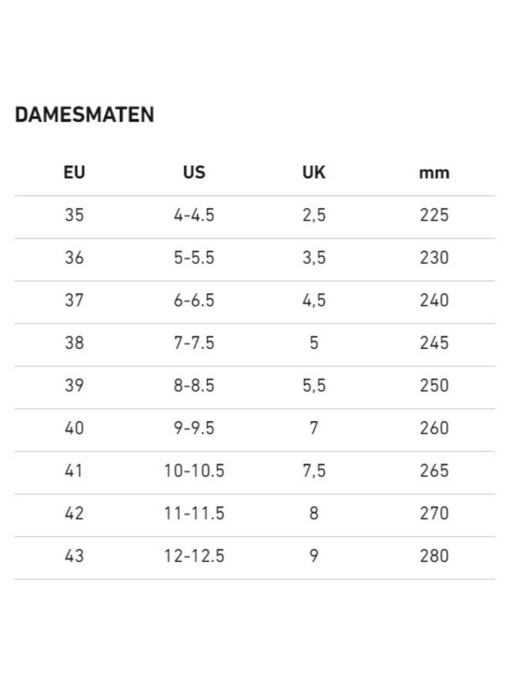This screenshot has width=508, height=693.
Task: Click EU size 39 cell
Action: point(74,385)
